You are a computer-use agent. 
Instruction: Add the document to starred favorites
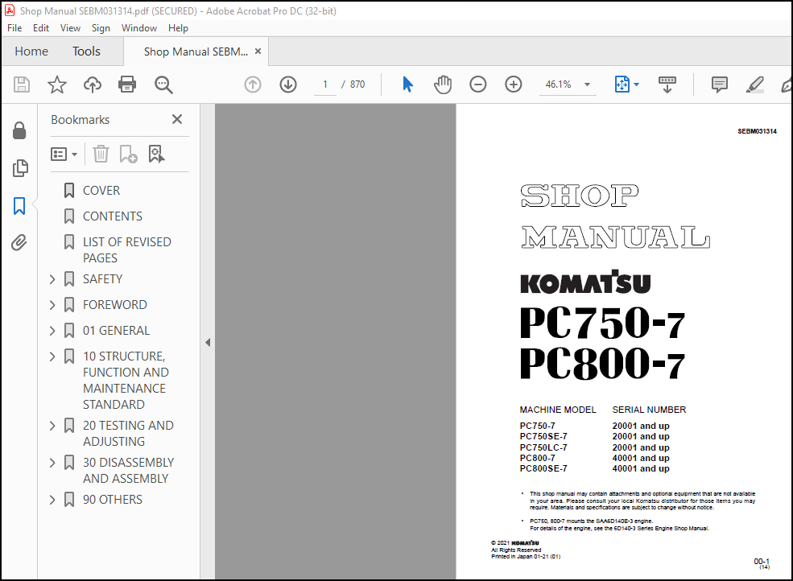click(x=56, y=84)
